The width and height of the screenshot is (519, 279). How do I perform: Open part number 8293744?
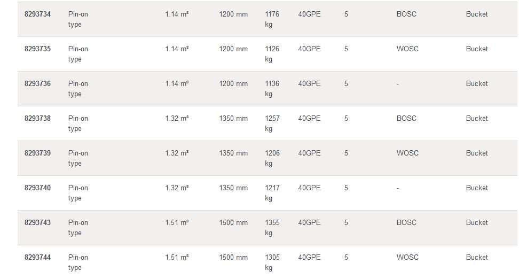[x=37, y=258]
